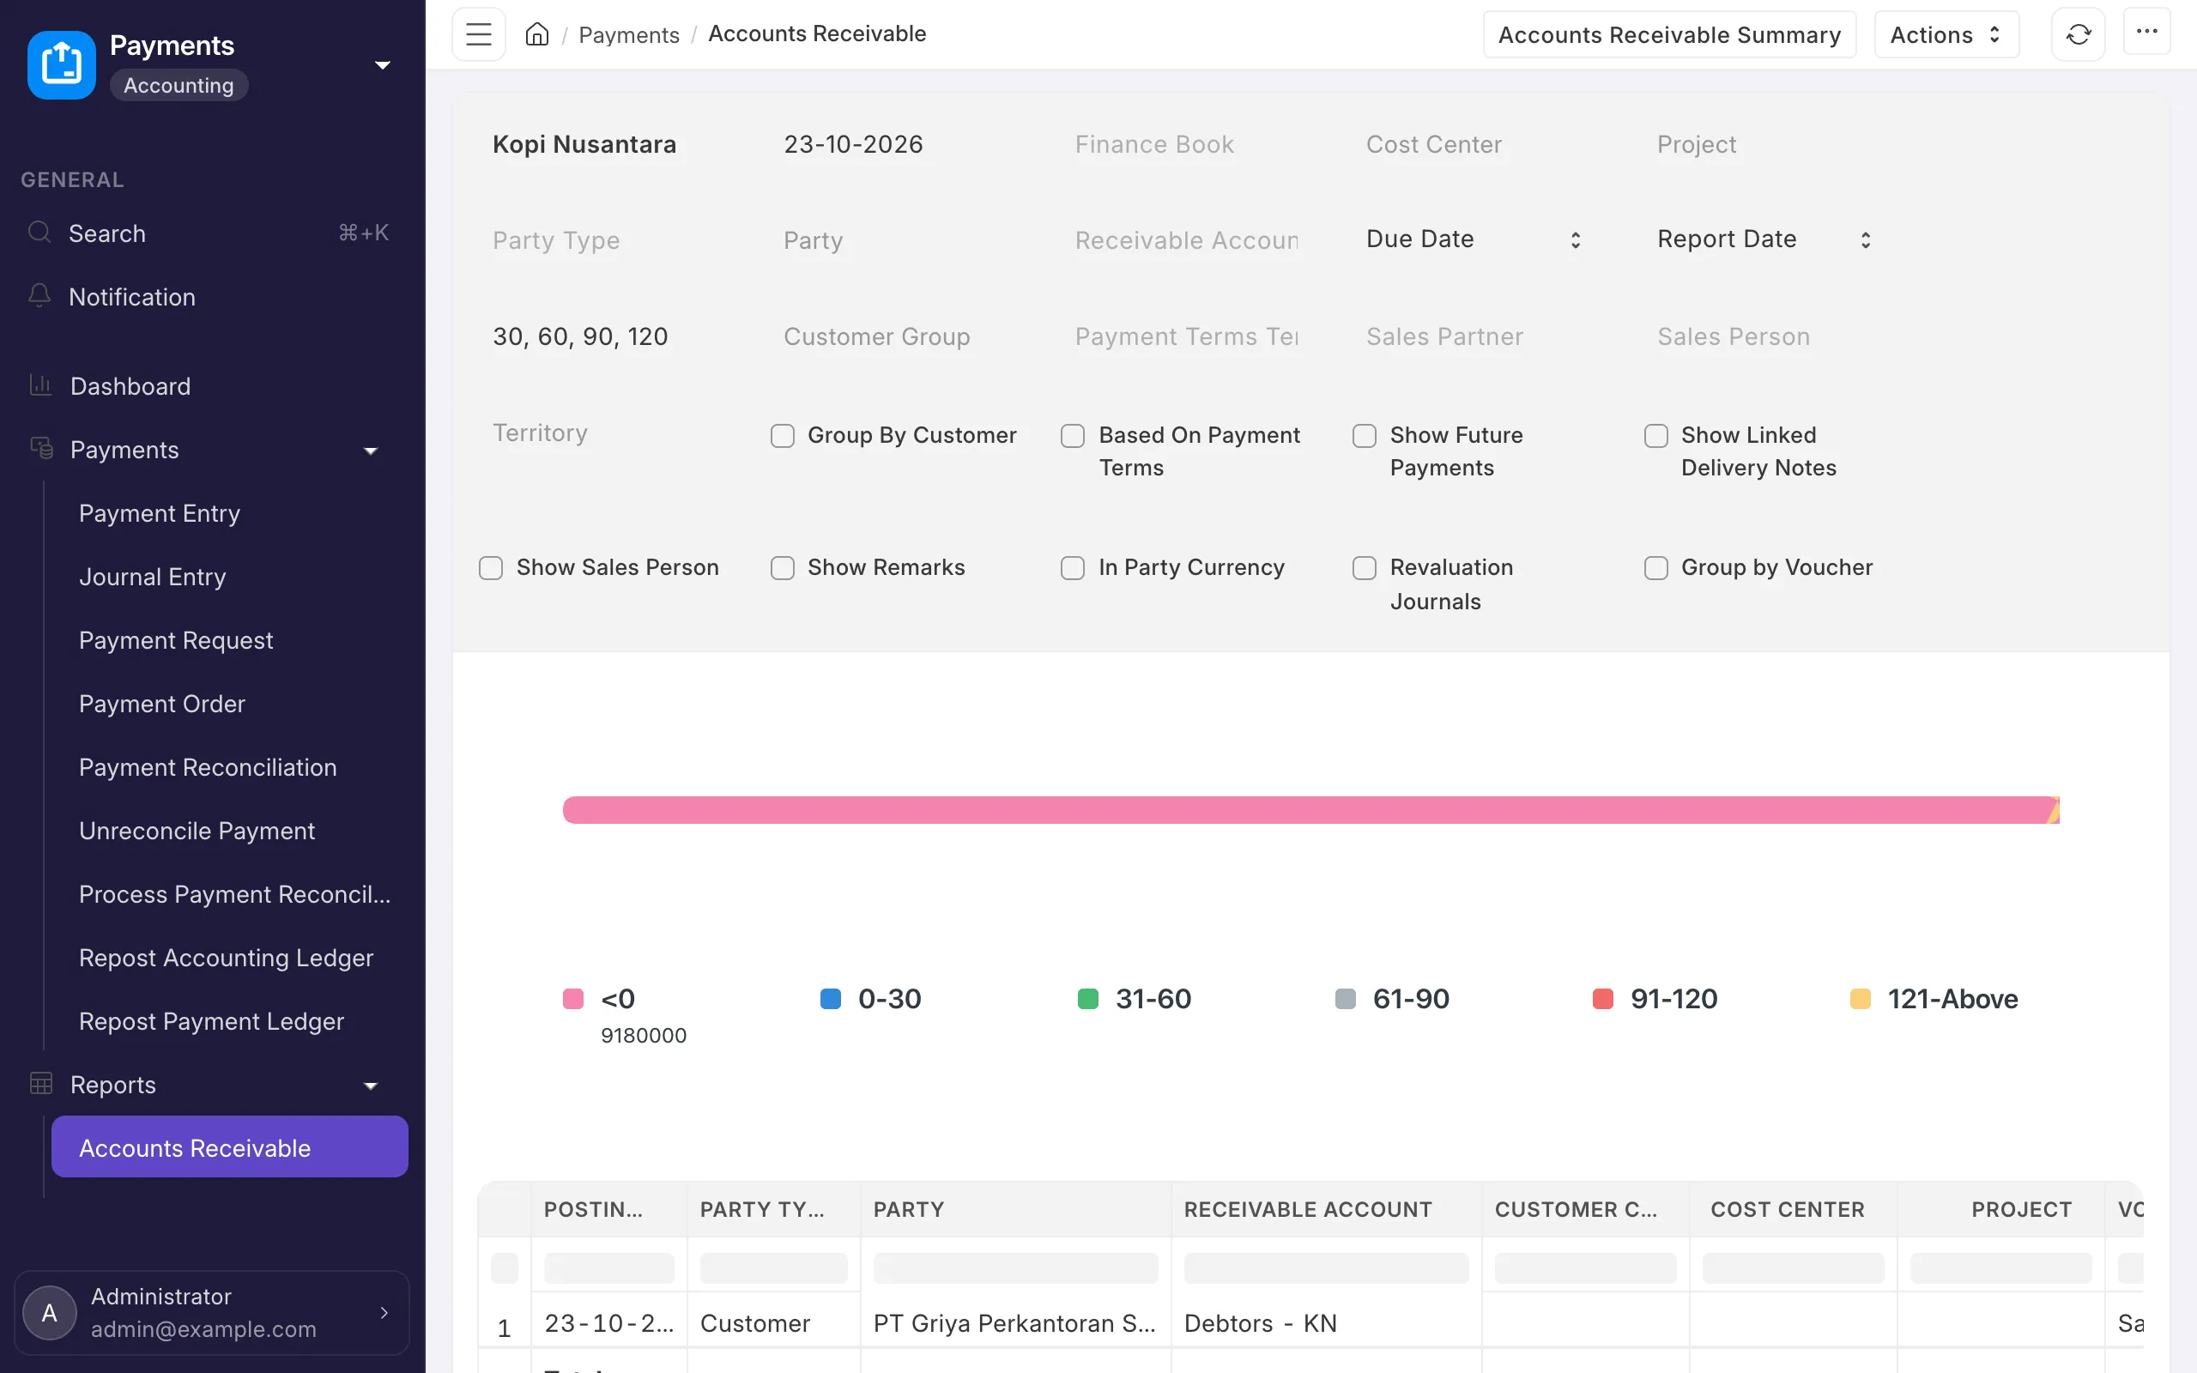The height and width of the screenshot is (1373, 2197).
Task: Enable Group By Customer checkbox
Action: [783, 436]
